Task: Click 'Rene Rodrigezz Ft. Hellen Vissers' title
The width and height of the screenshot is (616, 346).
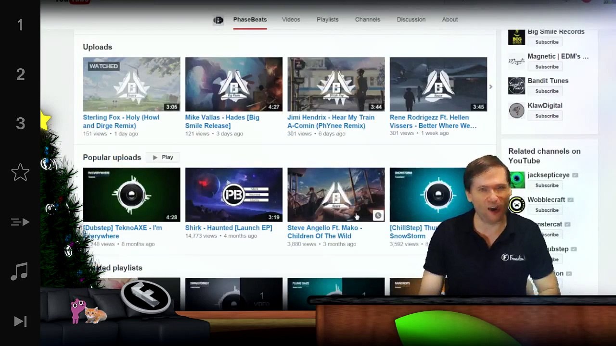Action: coord(433,122)
